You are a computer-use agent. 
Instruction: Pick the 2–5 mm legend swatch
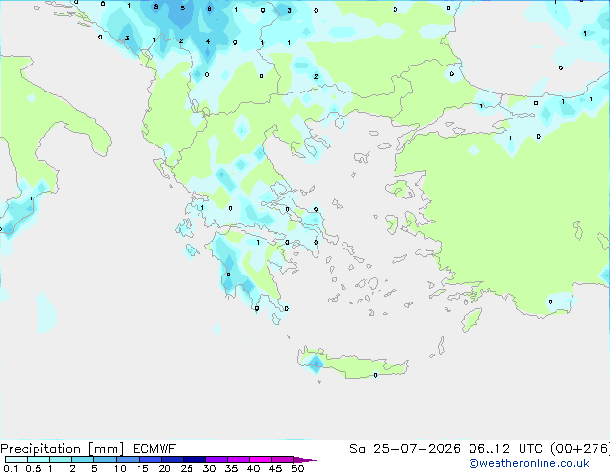click(83, 459)
